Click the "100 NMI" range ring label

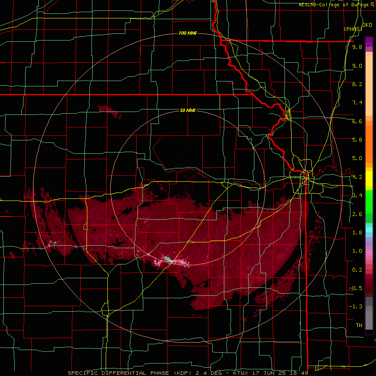(188, 33)
